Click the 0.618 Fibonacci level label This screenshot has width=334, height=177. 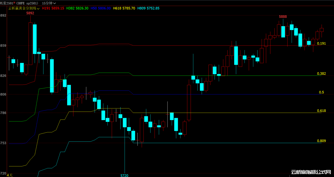321,111
